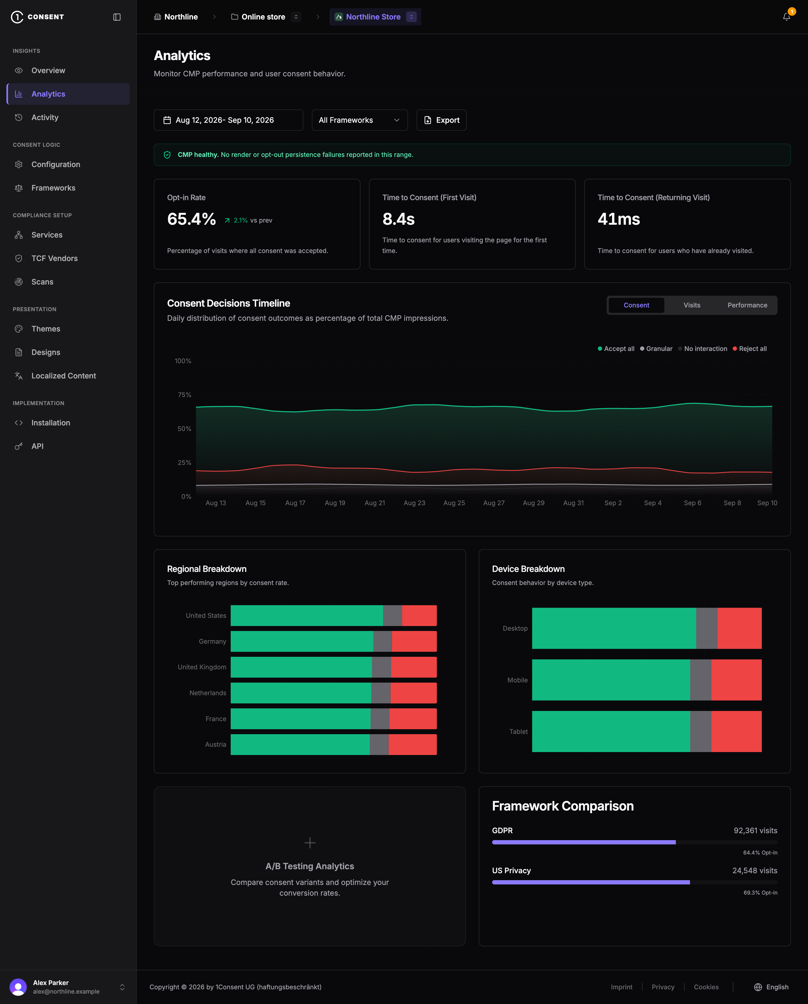Change language via English selector
Image resolution: width=808 pixels, height=1004 pixels.
coord(771,987)
